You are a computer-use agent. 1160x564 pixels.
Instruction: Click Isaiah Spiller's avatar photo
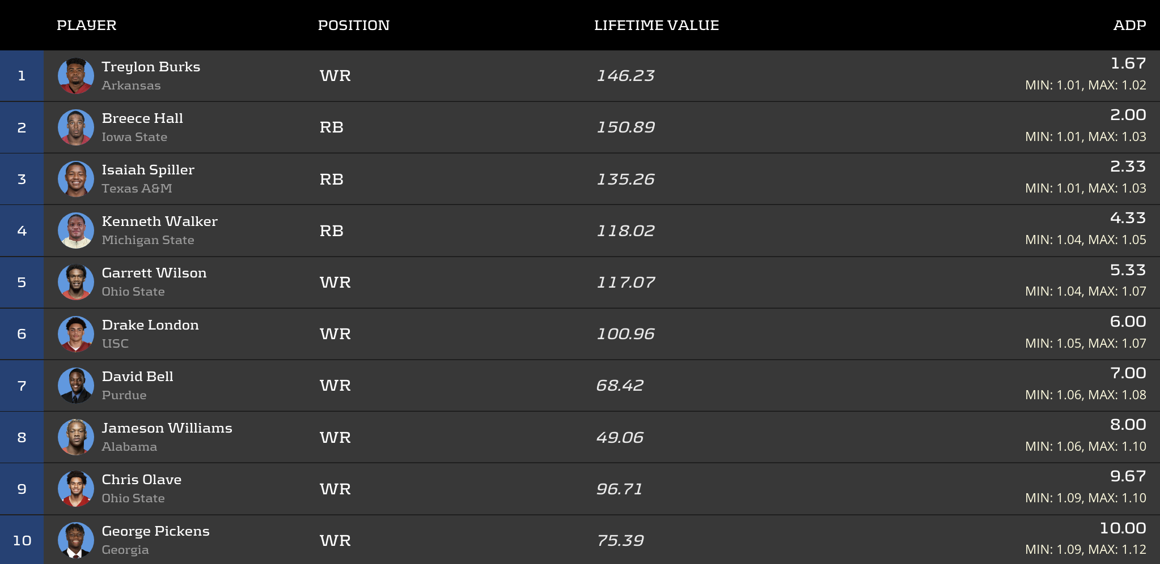[76, 179]
